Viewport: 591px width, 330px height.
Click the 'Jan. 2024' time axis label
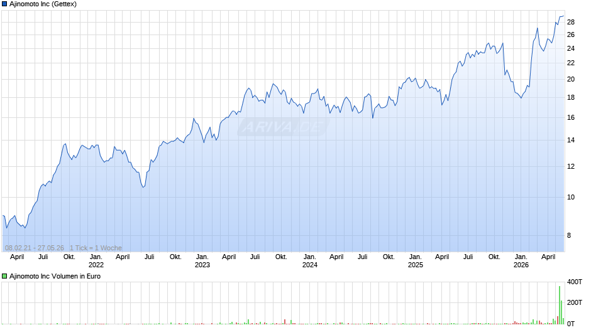point(310,261)
